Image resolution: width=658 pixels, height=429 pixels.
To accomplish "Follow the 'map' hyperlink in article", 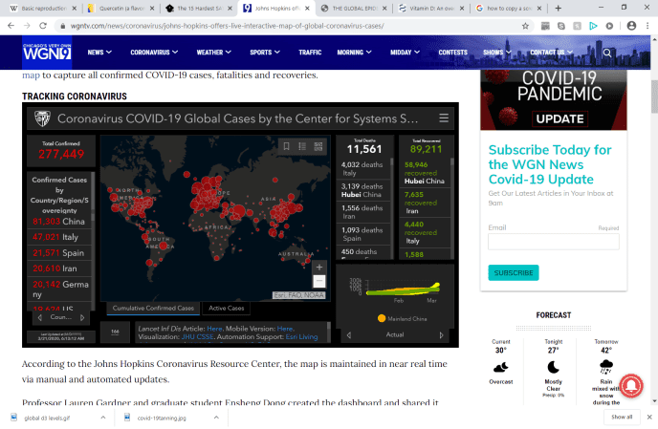I will (31, 75).
